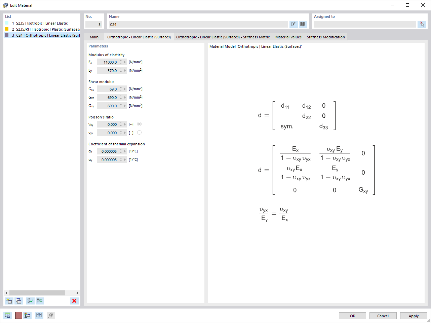Select material 1 S235 Isotropic Linear Elastic
This screenshot has height=323, width=431.
tap(42, 23)
